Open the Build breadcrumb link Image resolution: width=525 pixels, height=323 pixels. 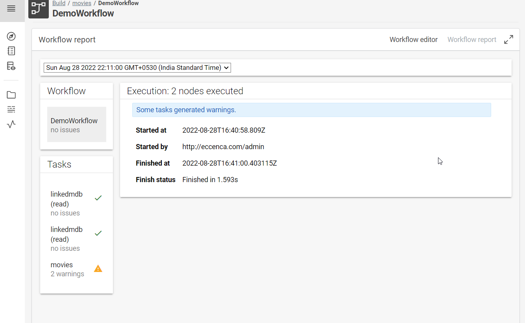59,3
